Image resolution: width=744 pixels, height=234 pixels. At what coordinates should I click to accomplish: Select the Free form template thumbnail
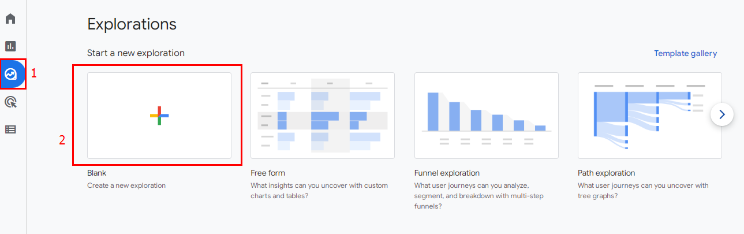[323, 116]
